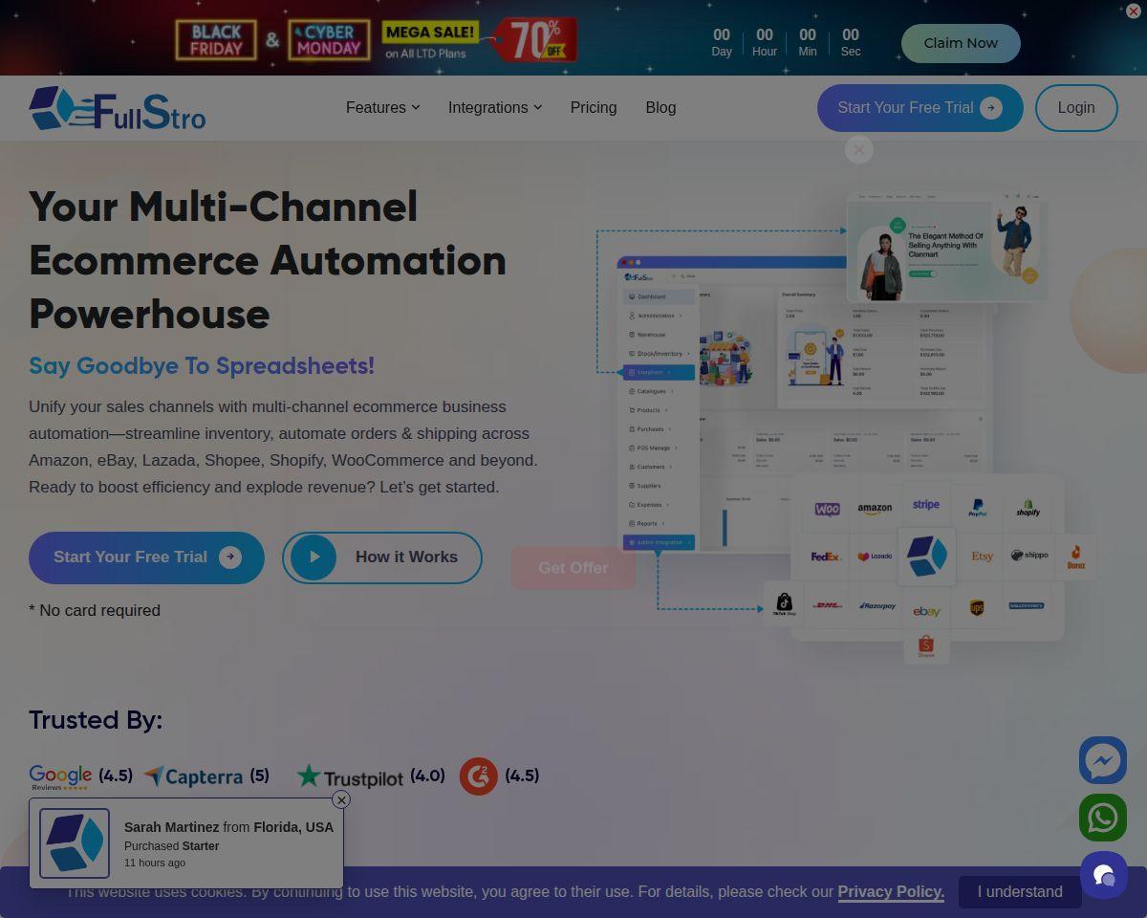Play the How it Works video
The width and height of the screenshot is (1147, 918).
click(x=382, y=557)
